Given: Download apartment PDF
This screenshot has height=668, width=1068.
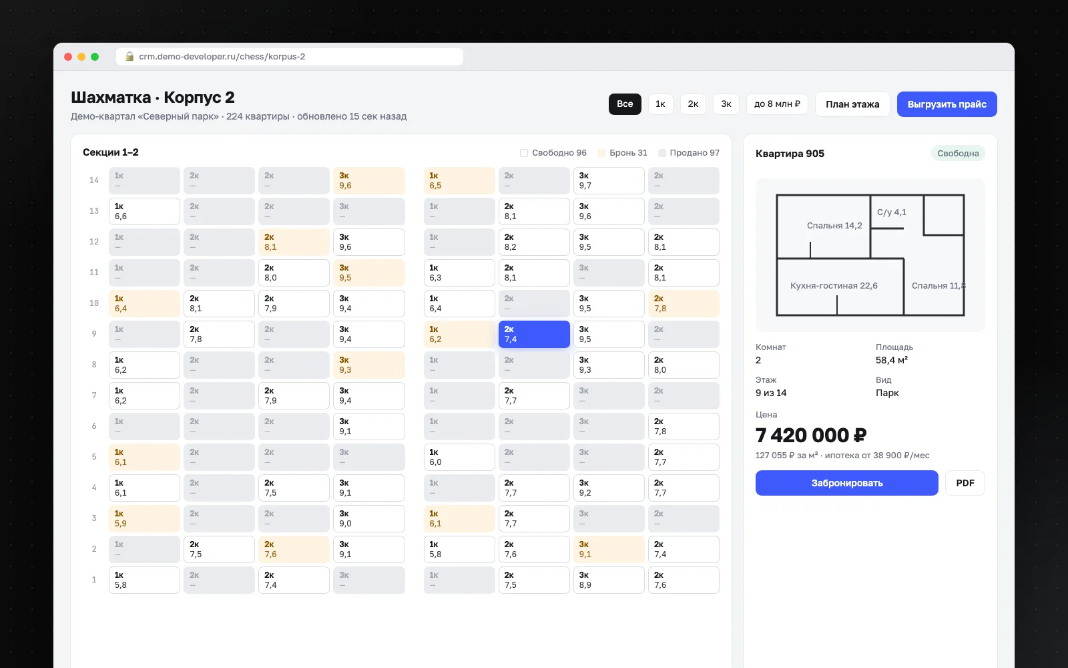Looking at the screenshot, I should [965, 483].
